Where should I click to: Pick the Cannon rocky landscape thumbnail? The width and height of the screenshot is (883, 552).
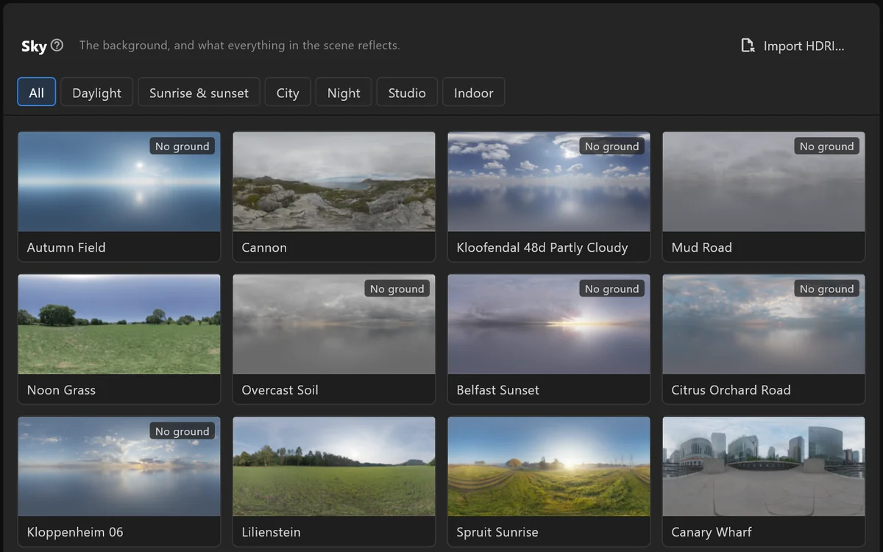pos(334,182)
